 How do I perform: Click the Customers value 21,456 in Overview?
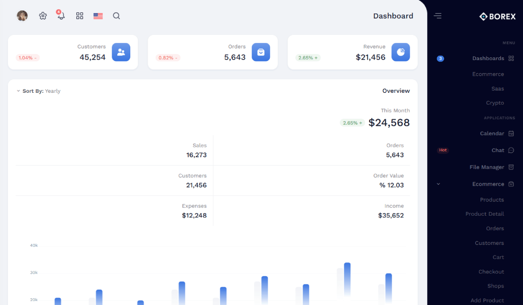[197, 185]
